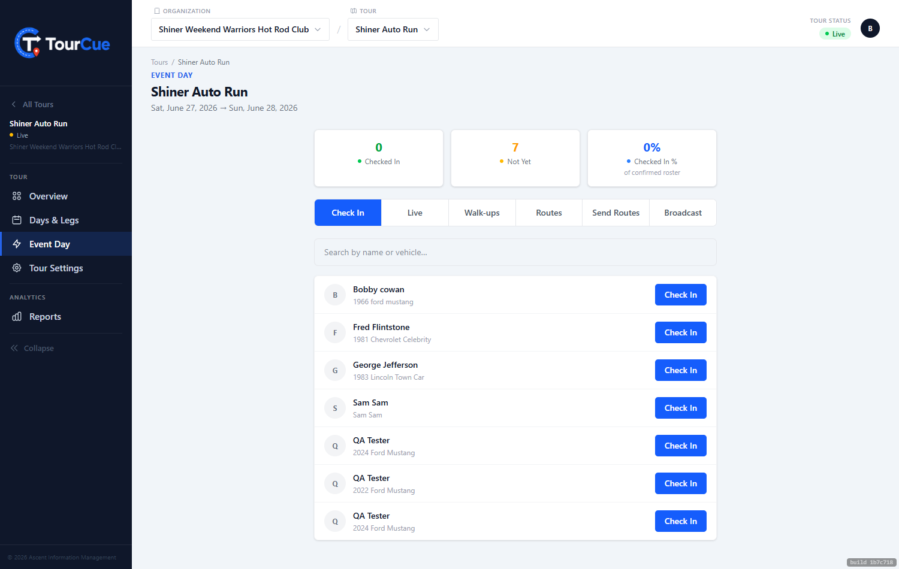Viewport: 899px width, 569px height.
Task: Check in Bobby cowan
Action: [x=680, y=295]
